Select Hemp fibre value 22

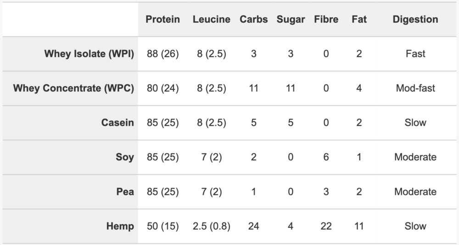point(326,226)
